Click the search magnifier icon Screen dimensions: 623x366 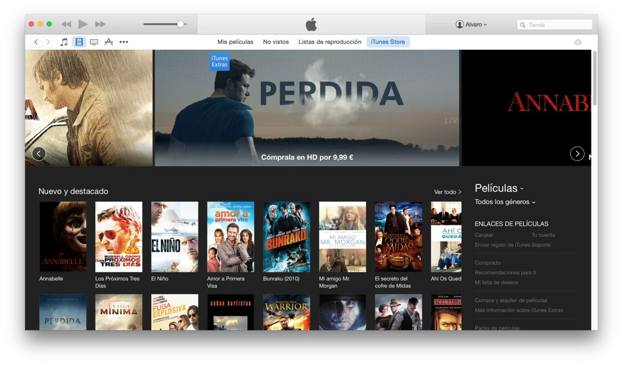(x=522, y=25)
